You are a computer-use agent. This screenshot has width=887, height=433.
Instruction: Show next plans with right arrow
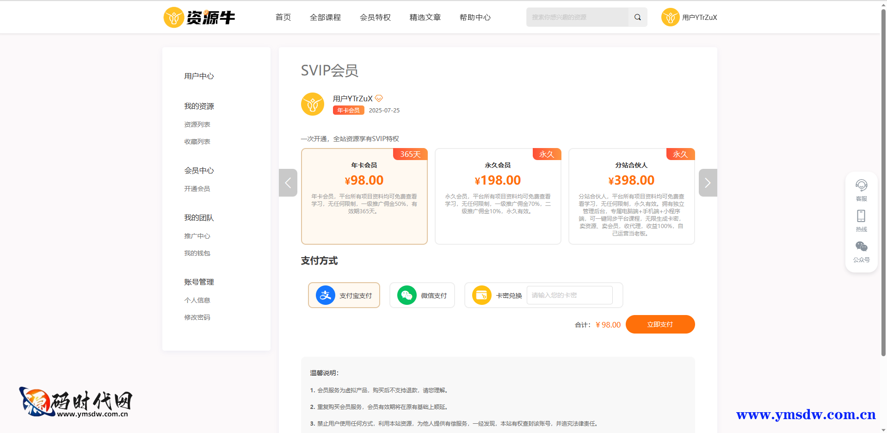point(708,183)
